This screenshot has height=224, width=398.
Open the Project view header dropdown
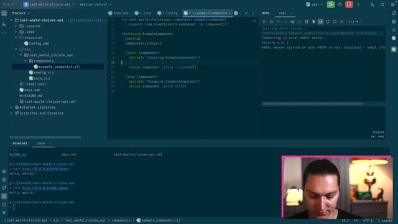tap(21, 13)
